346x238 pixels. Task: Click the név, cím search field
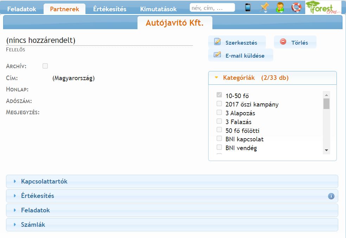click(212, 8)
